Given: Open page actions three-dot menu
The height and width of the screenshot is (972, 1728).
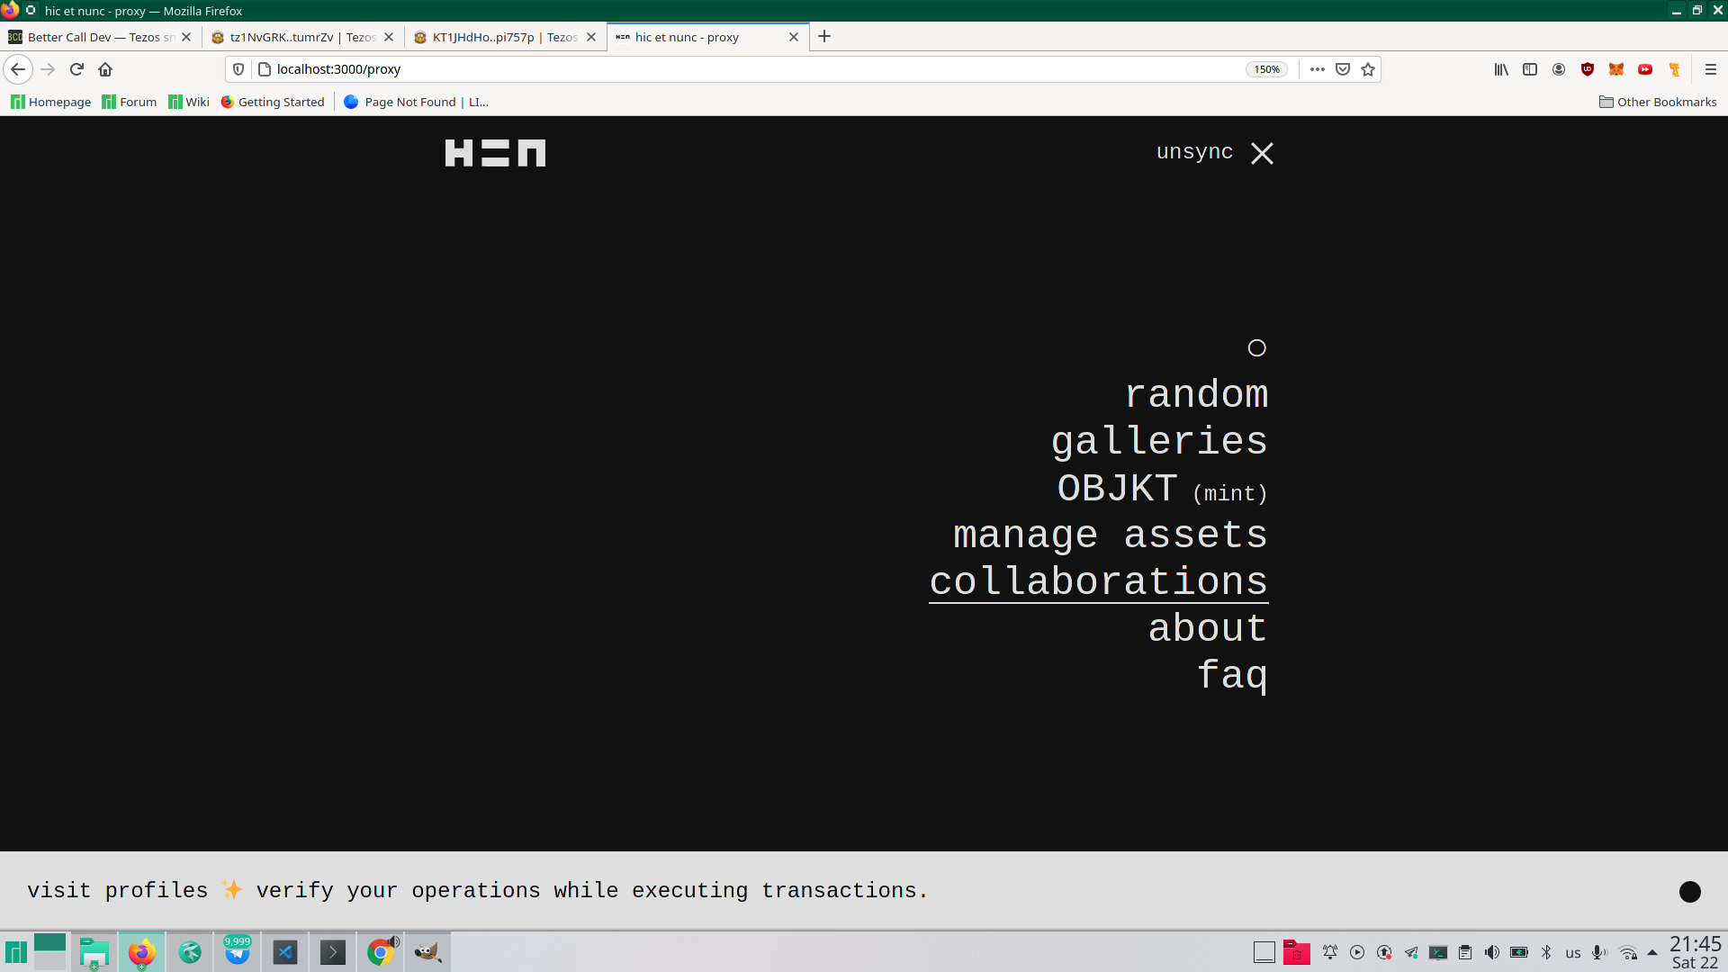Looking at the screenshot, I should coord(1318,69).
